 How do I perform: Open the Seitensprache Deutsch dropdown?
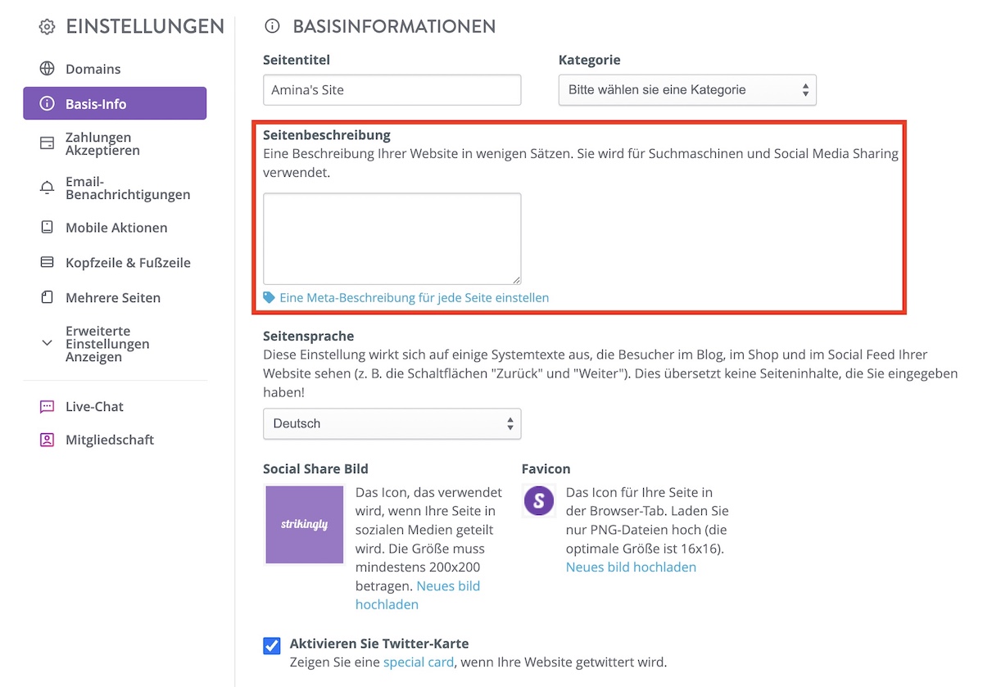[x=392, y=423]
